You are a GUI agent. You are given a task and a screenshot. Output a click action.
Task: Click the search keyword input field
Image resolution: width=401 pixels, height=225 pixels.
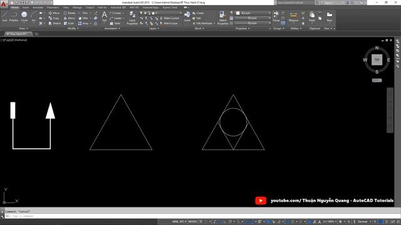[x=295, y=2]
